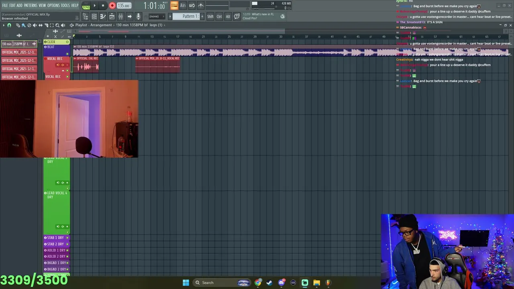The image size is (514, 289).
Task: Select the playlist Draw pencil tool
Action: (18, 25)
